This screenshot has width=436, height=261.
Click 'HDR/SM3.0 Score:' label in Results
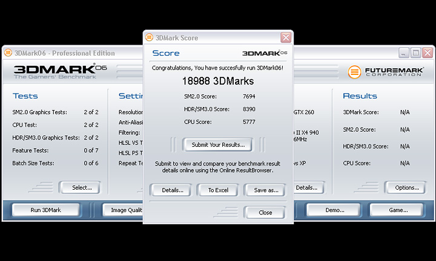tap(365, 146)
